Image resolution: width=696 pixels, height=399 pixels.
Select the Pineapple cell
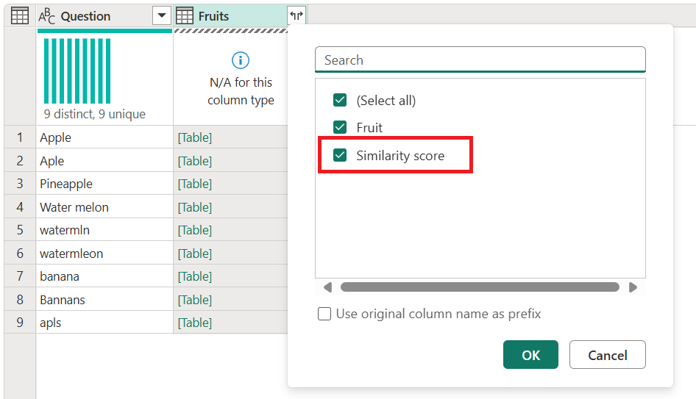(104, 184)
